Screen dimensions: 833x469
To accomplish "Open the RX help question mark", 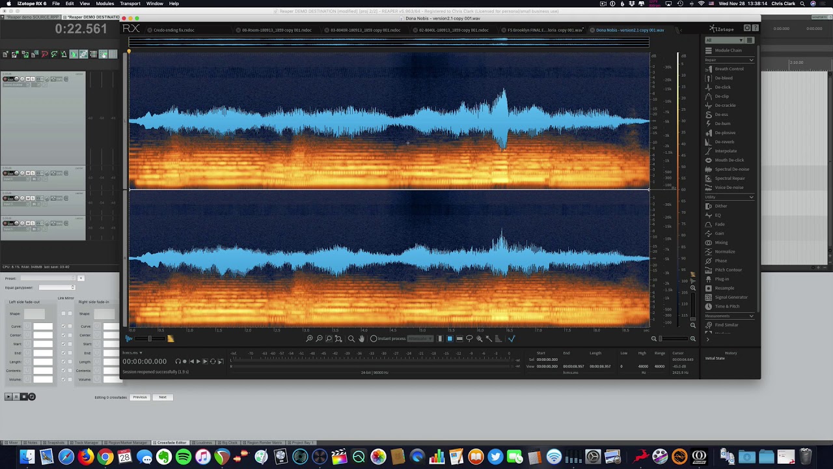I will click(x=756, y=28).
